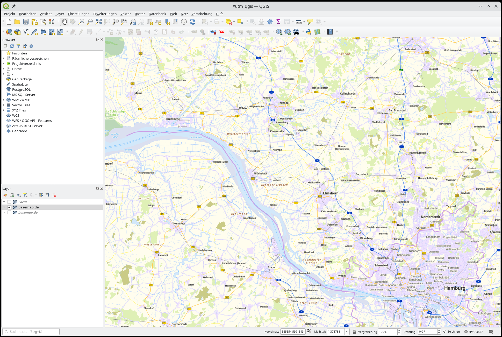The height and width of the screenshot is (337, 502).
Task: Open the messages log speech icon
Action: 491,332
